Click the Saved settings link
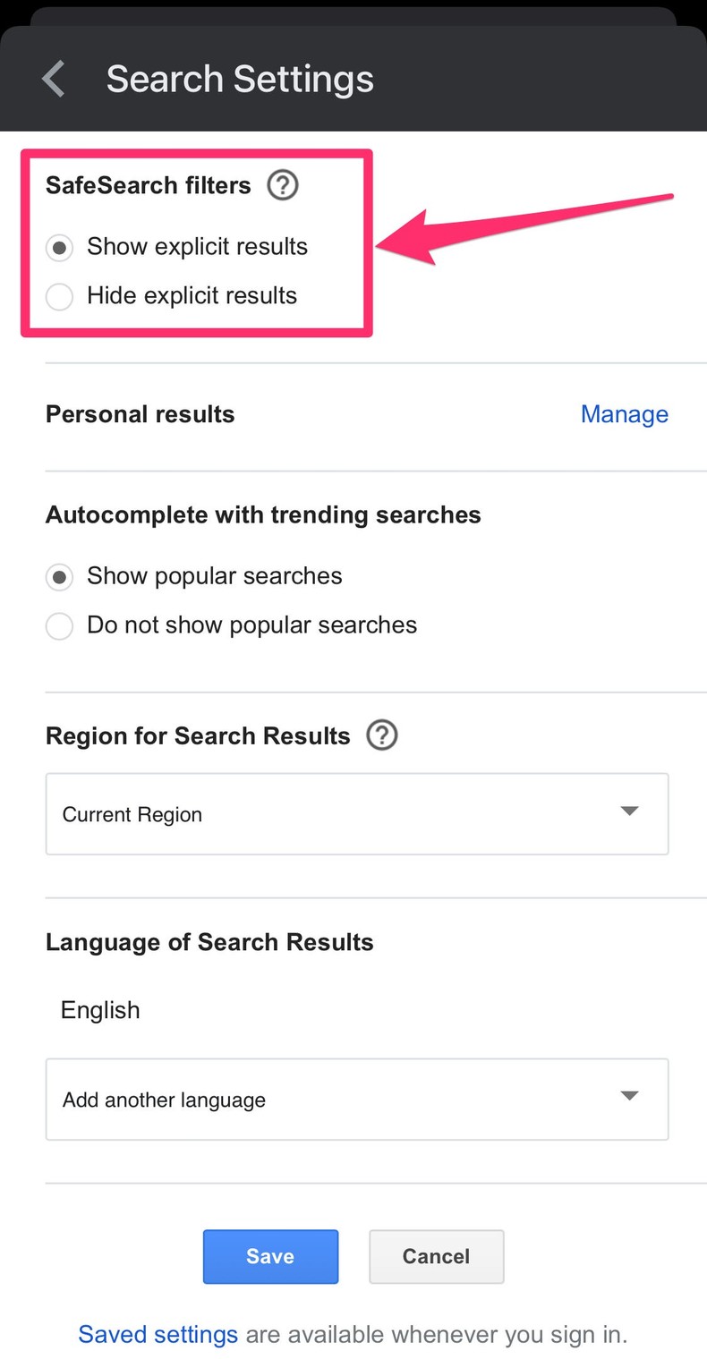This screenshot has width=707, height=1359. tap(157, 1334)
